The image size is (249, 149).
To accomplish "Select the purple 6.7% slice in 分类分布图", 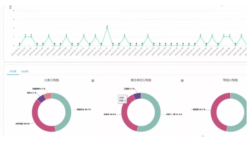I will 41,99.
